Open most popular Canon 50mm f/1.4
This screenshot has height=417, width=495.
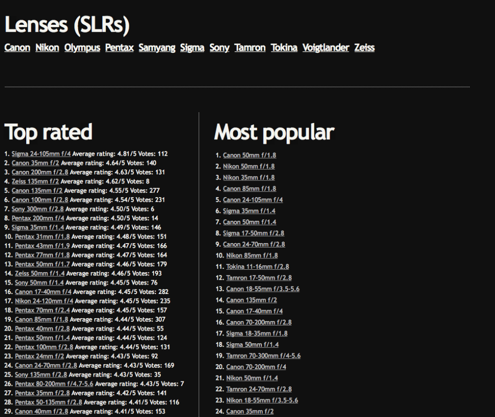(249, 222)
